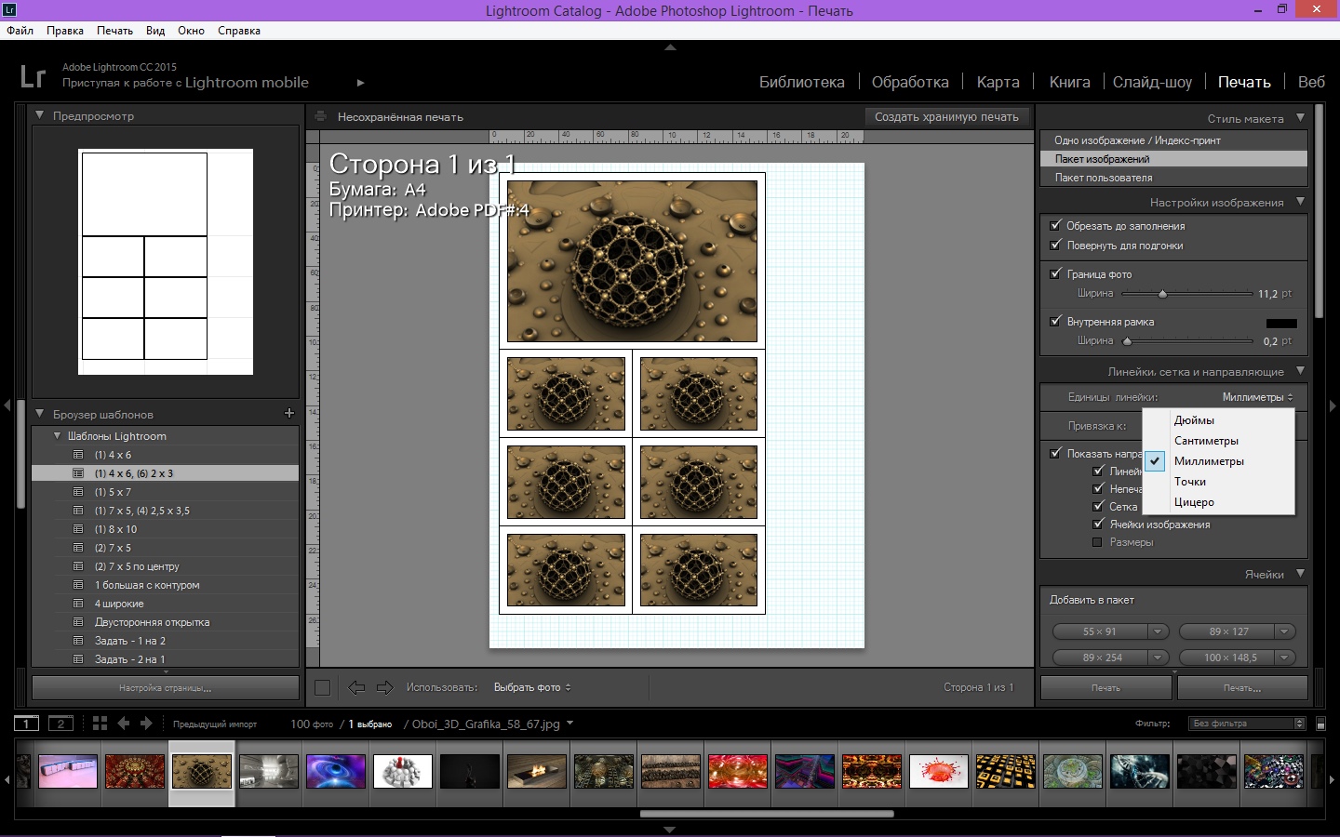Click the Настройка страницы button

click(x=165, y=688)
